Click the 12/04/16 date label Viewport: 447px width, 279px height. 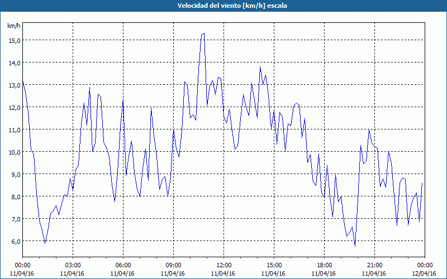424,273
